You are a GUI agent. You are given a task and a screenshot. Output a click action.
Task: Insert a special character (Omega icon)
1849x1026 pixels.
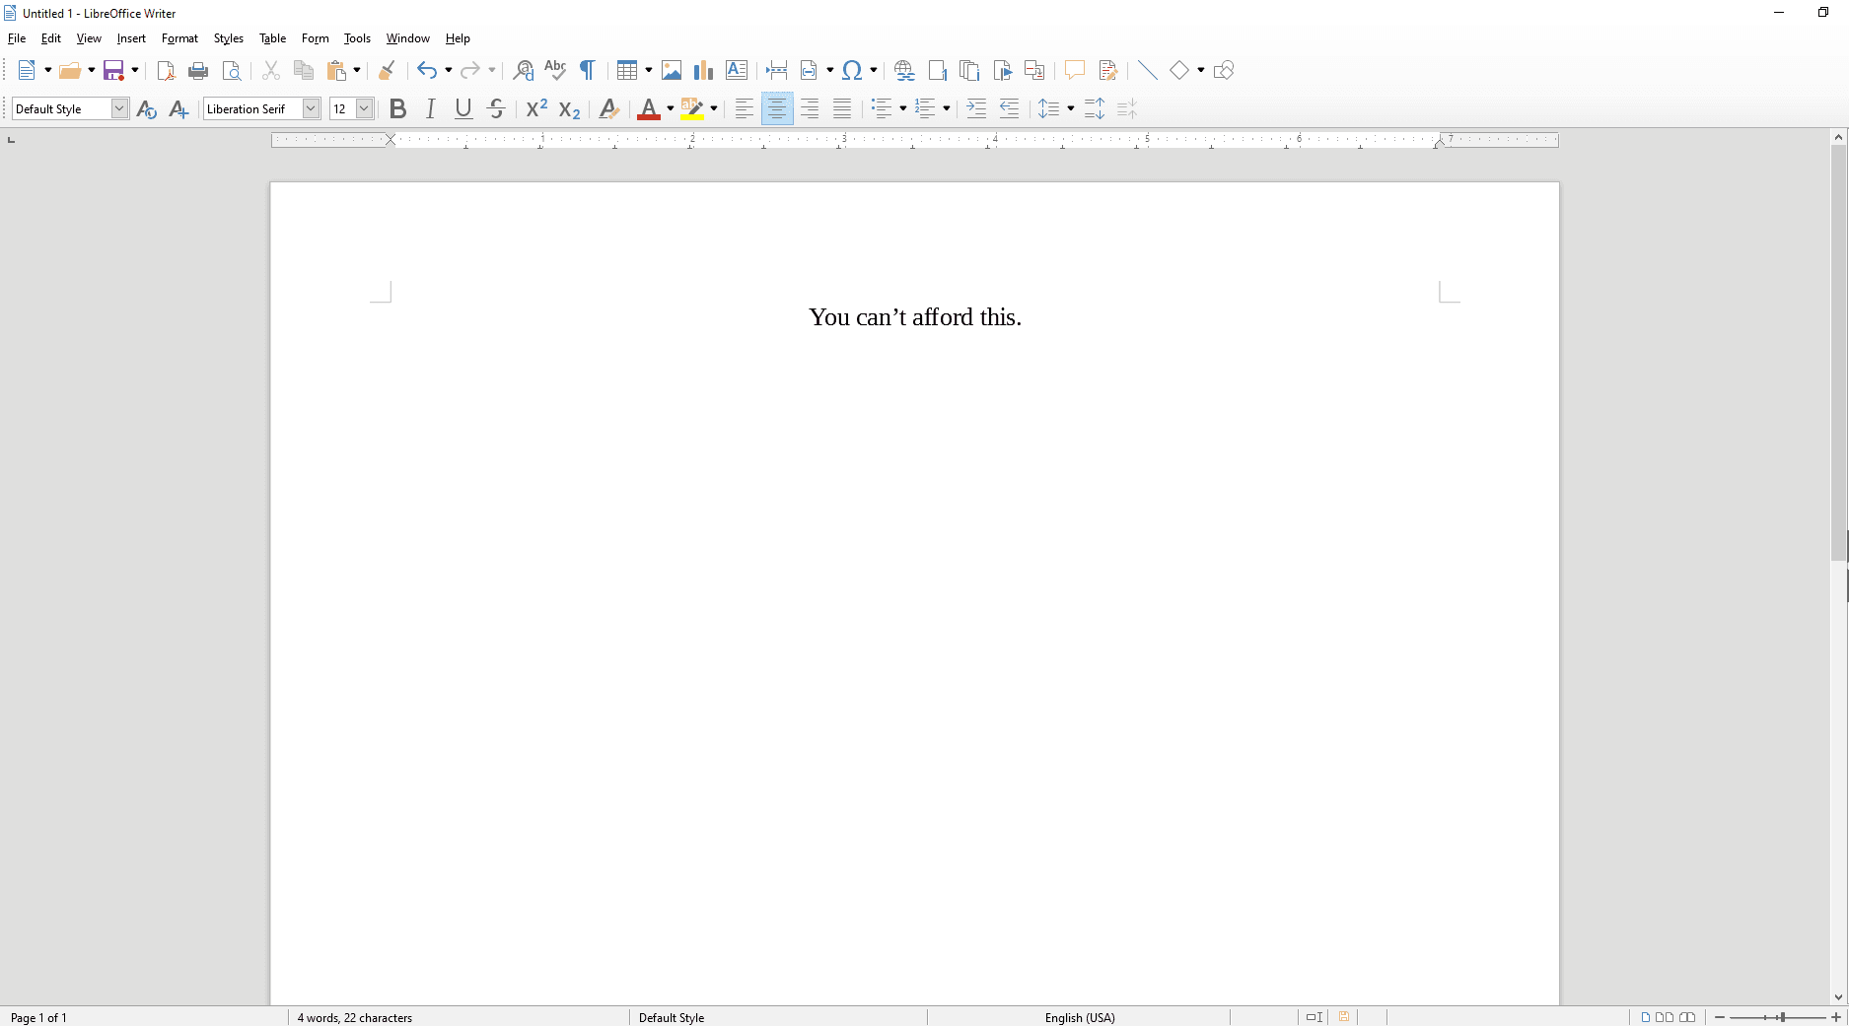point(852,70)
